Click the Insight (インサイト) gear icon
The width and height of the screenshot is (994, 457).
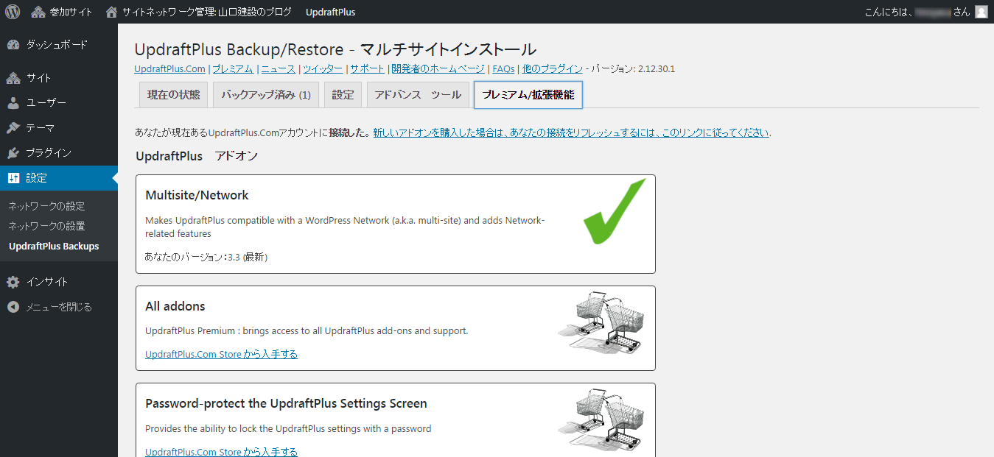click(x=13, y=282)
